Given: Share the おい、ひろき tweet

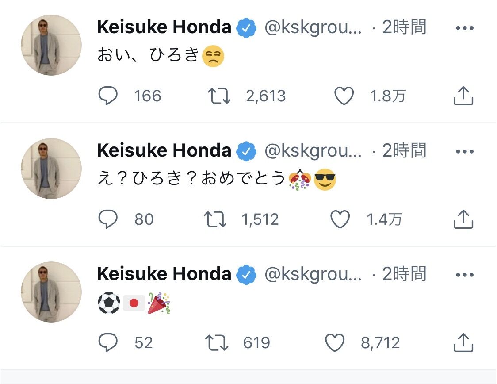Looking at the screenshot, I should coord(463,96).
